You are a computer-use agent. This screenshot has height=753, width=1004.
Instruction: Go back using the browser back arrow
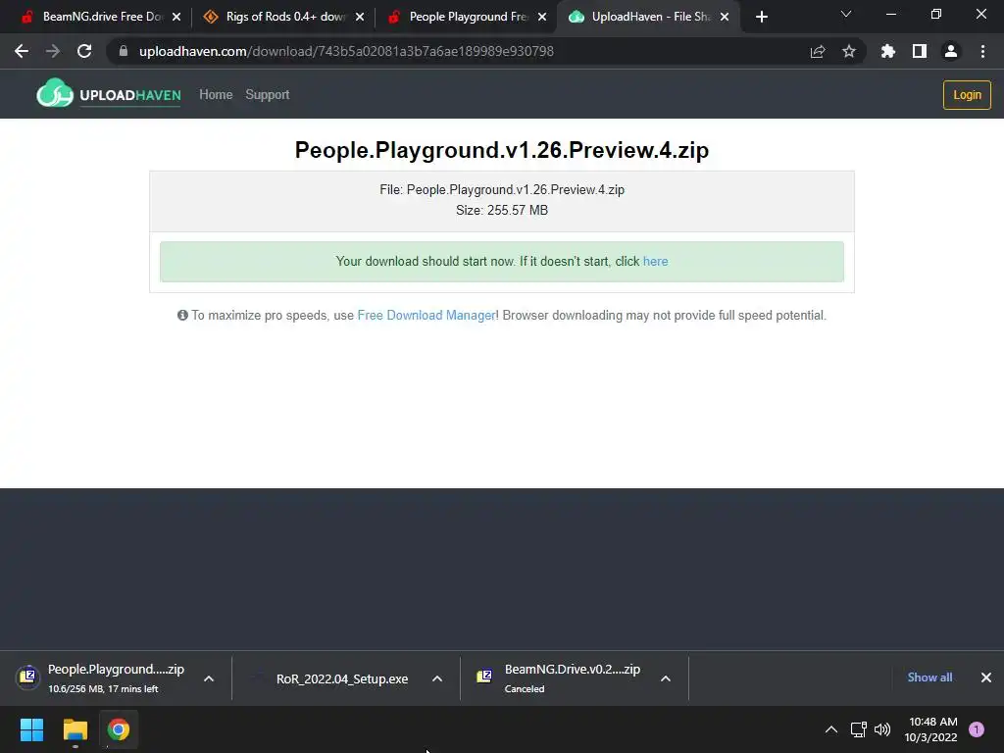coord(22,51)
